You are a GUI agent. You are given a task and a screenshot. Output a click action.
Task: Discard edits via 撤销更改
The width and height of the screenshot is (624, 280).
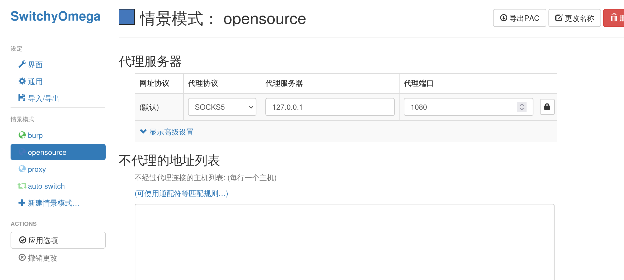point(43,258)
